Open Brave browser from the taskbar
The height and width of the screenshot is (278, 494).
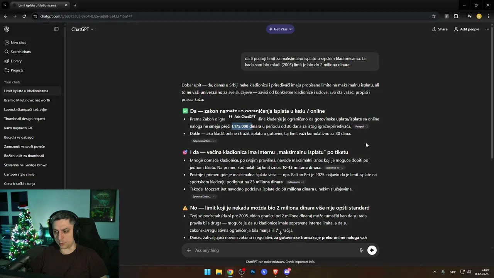tap(276, 272)
